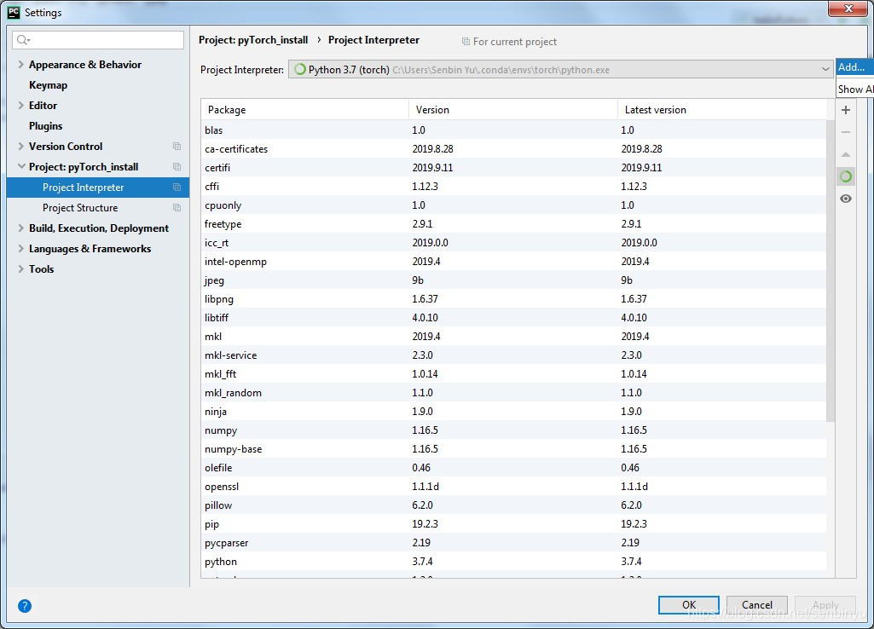Screen dimensions: 874x629
Task: Select the blas package row
Action: point(513,130)
